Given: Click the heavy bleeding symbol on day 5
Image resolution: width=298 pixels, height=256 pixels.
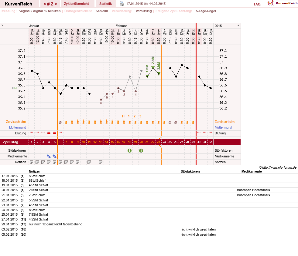Looking at the screenshot, I should tap(55, 133).
